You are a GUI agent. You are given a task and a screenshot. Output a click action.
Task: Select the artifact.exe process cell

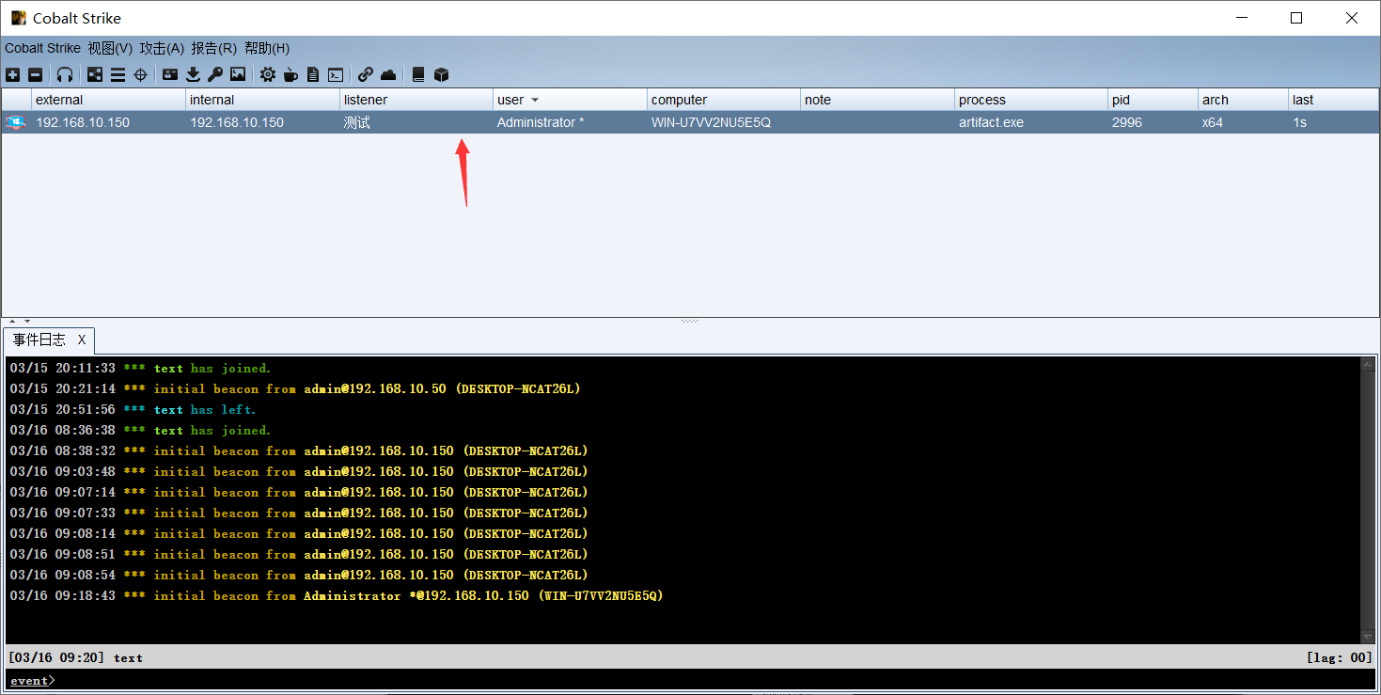tap(1031, 122)
